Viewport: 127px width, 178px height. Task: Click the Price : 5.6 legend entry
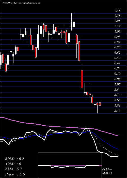point(15,174)
